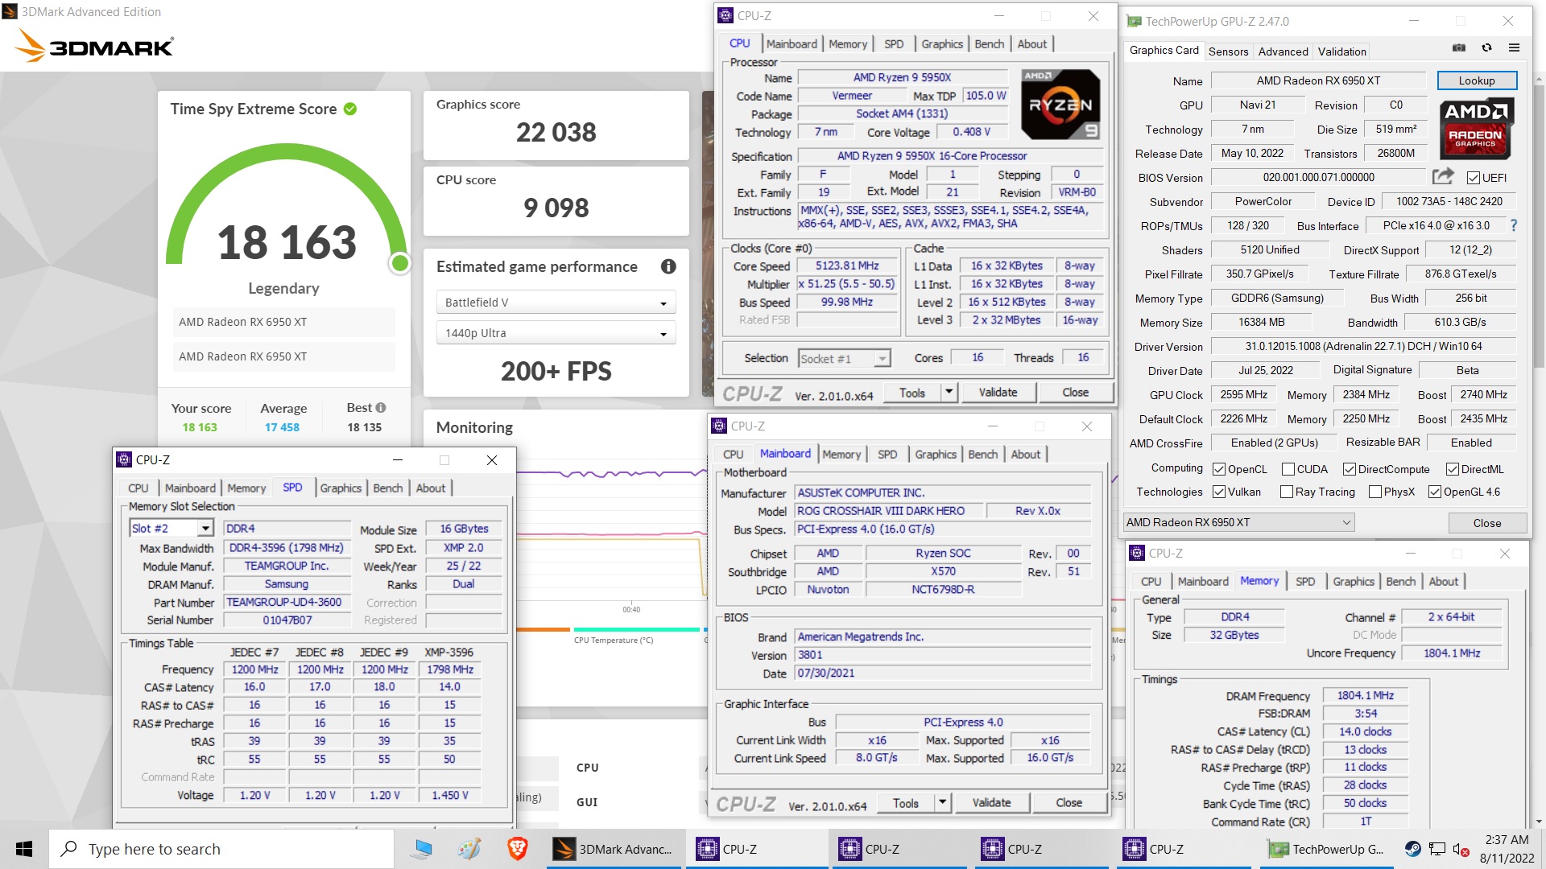
Task: Click the green knob on the score gauge
Action: click(x=399, y=263)
